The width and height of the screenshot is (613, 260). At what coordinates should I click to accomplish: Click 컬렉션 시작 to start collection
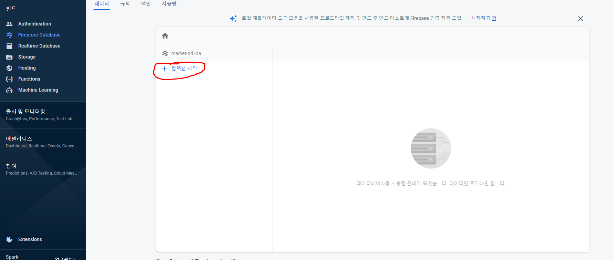click(x=184, y=69)
